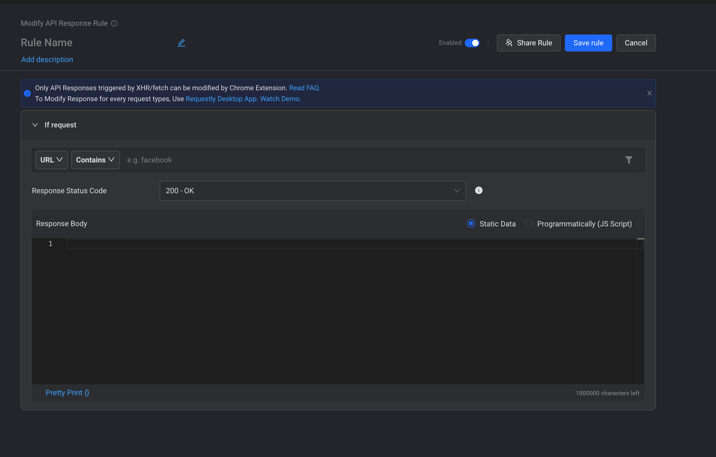Click the info icon next to status code
The image size is (716, 457).
tap(478, 190)
